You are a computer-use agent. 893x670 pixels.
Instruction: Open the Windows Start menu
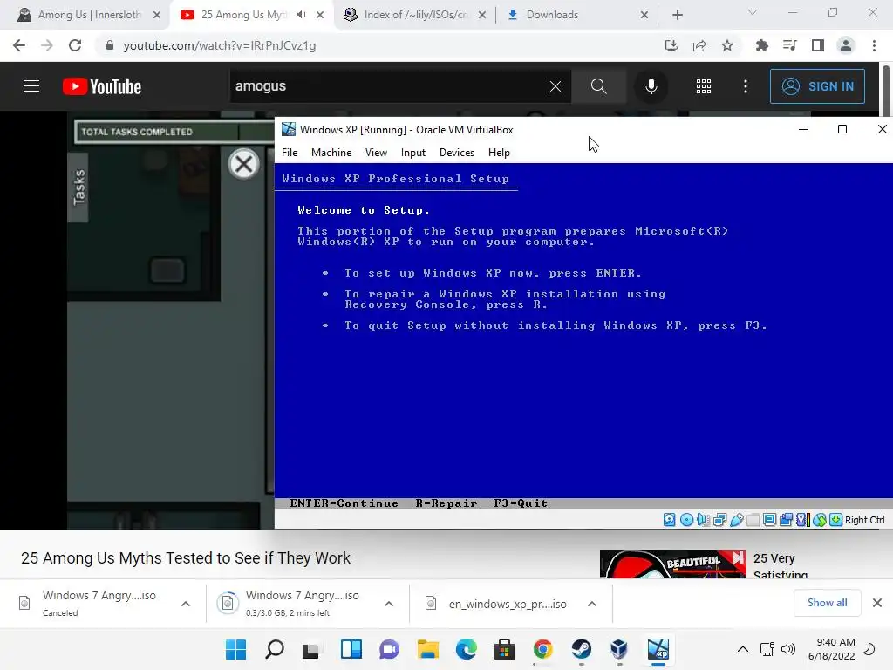point(235,649)
